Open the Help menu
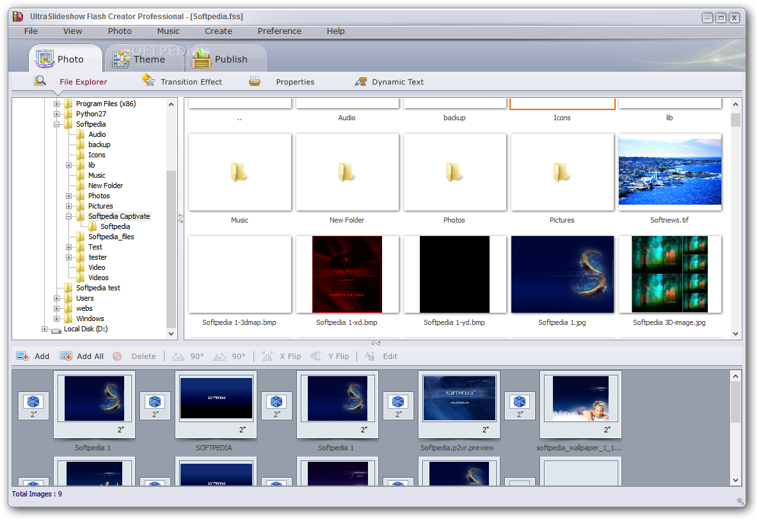Screen dimensions: 759x520 [x=335, y=31]
